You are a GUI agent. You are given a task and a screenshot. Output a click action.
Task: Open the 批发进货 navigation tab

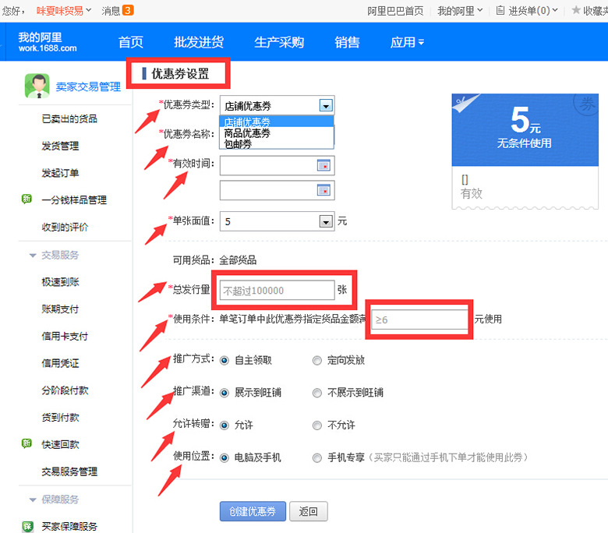click(x=199, y=42)
